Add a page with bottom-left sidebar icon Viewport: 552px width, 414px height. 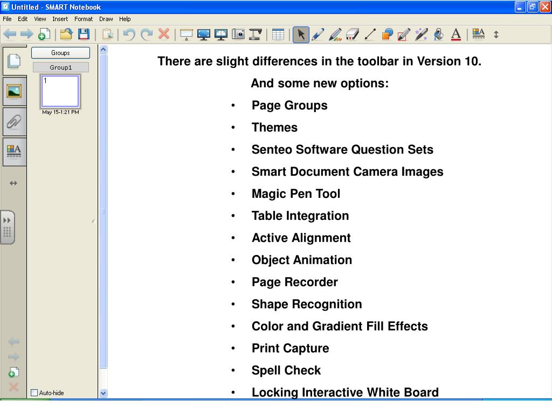click(13, 372)
